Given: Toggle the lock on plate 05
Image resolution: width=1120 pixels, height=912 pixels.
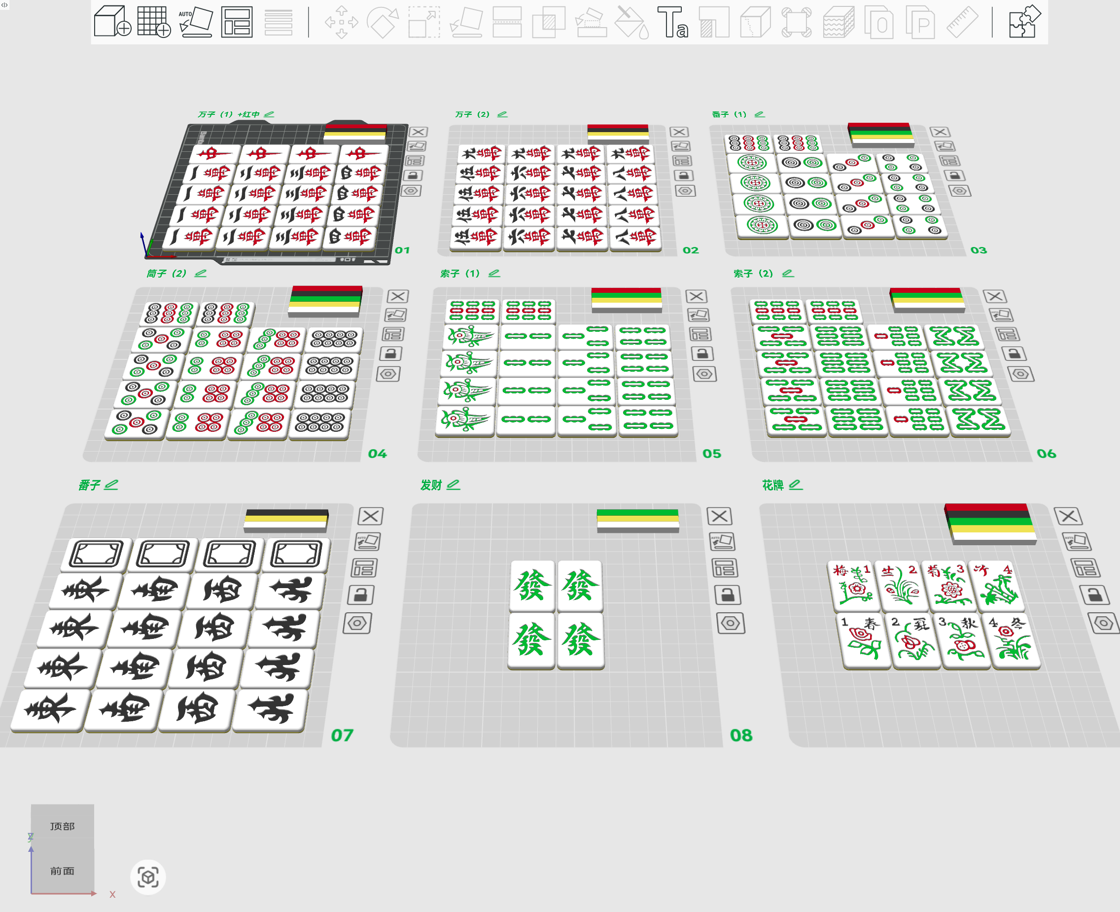Looking at the screenshot, I should [702, 353].
